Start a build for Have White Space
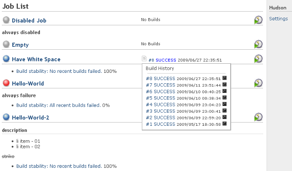 tap(258, 59)
